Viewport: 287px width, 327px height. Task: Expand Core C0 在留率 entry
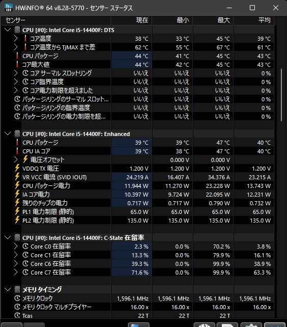[16, 247]
